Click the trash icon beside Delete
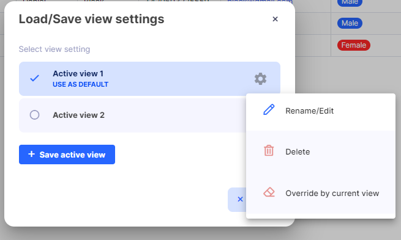 [x=269, y=150]
